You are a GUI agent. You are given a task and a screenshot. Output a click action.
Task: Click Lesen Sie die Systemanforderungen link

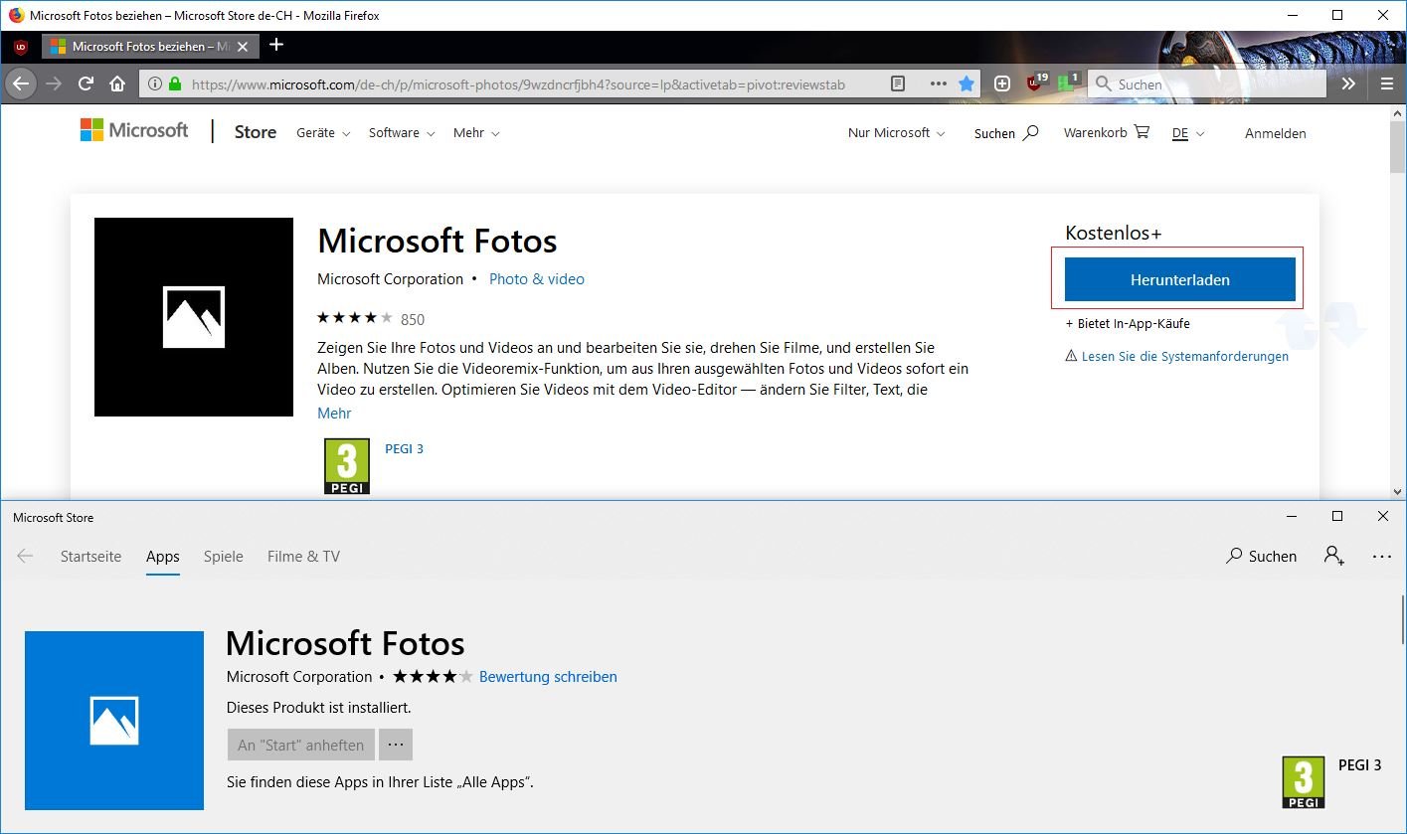pos(1184,356)
